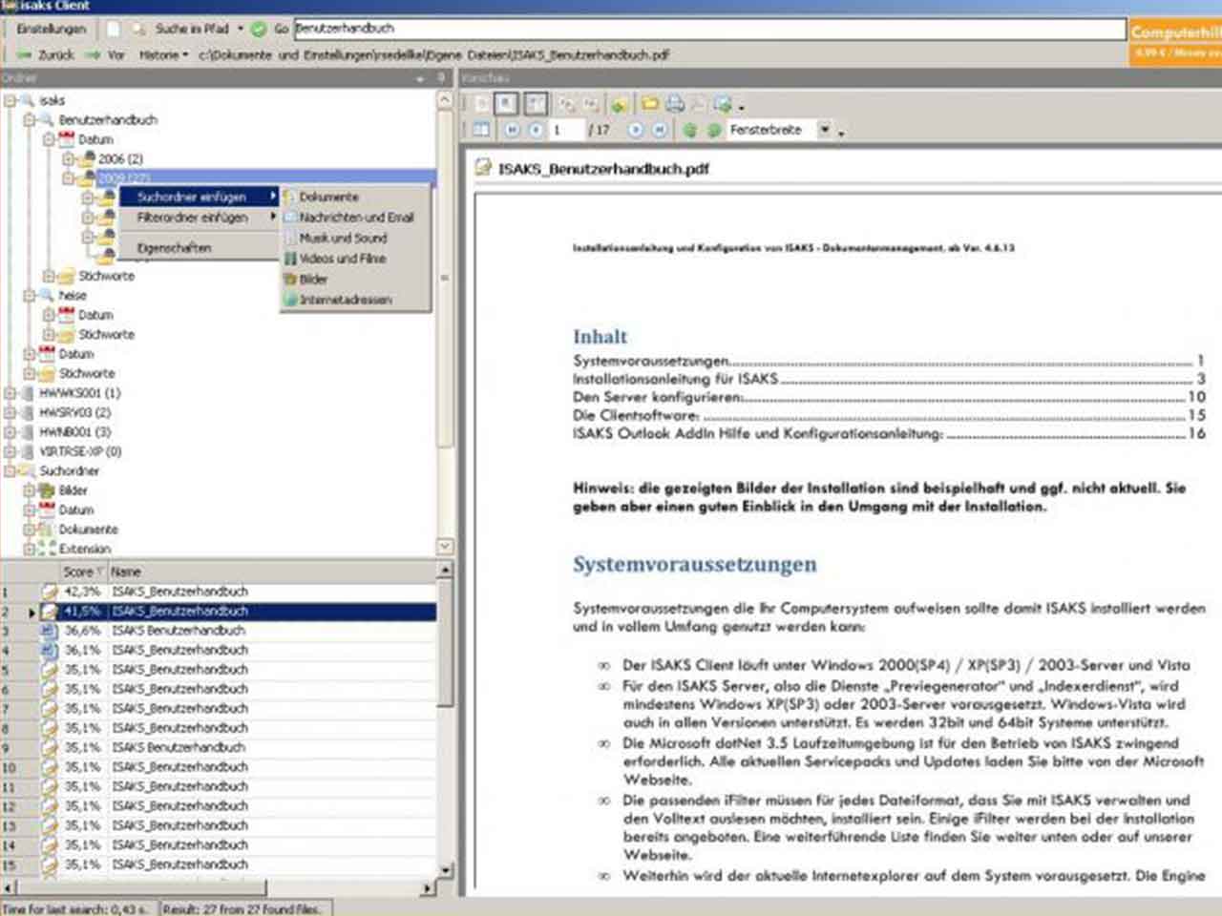Go back with the Zurück button
1222x916 pixels.
coord(46,55)
